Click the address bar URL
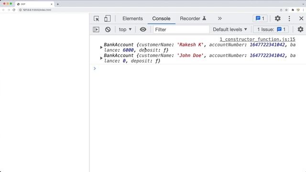This screenshot has height=172, width=306. pos(37,10)
